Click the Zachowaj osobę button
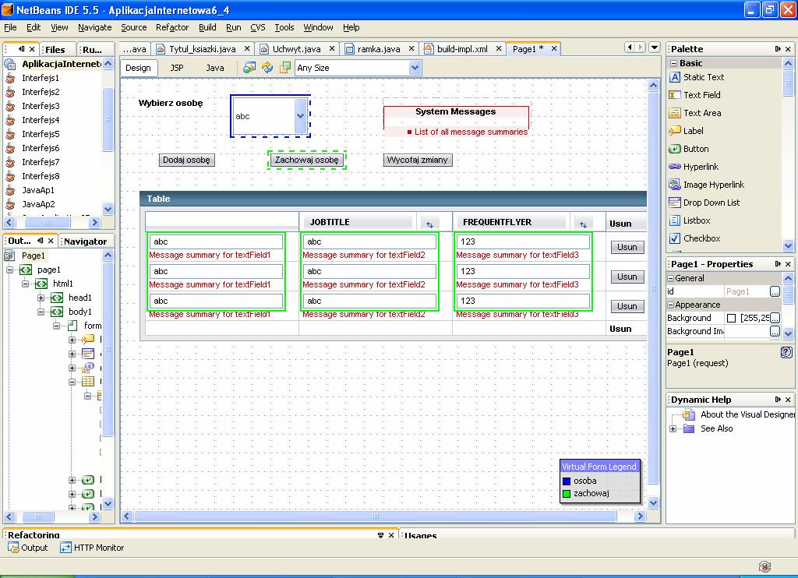Viewport: 798px width, 578px height. [x=306, y=160]
